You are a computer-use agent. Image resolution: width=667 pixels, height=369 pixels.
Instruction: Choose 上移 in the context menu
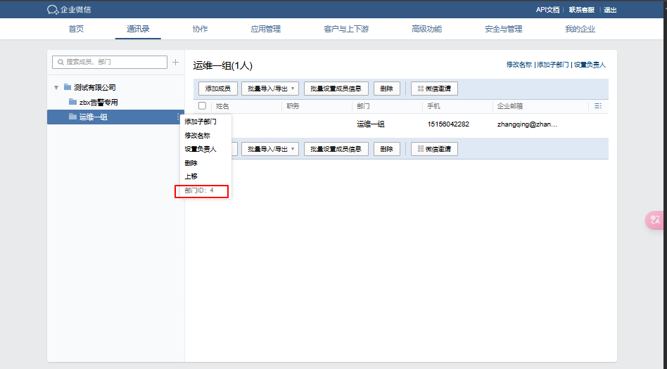[191, 176]
